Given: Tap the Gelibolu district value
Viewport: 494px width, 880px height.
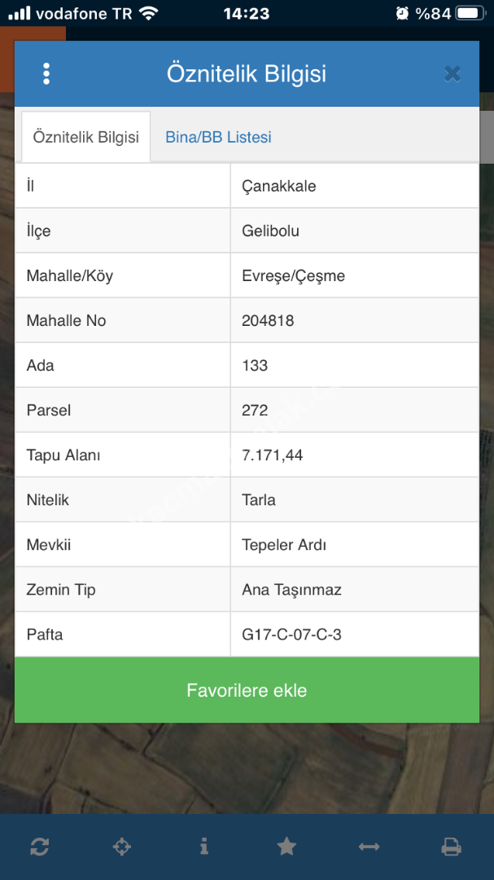Looking at the screenshot, I should [x=271, y=231].
